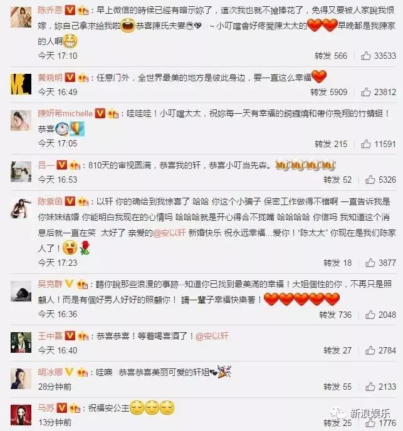Repost 陈乔恩's comment via 转发 566
403x431 pixels.
coord(331,56)
